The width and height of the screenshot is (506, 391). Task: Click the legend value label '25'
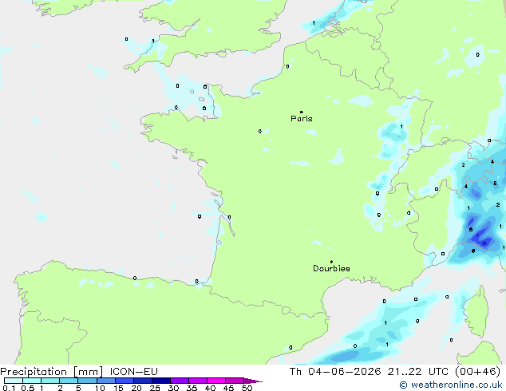155,388
